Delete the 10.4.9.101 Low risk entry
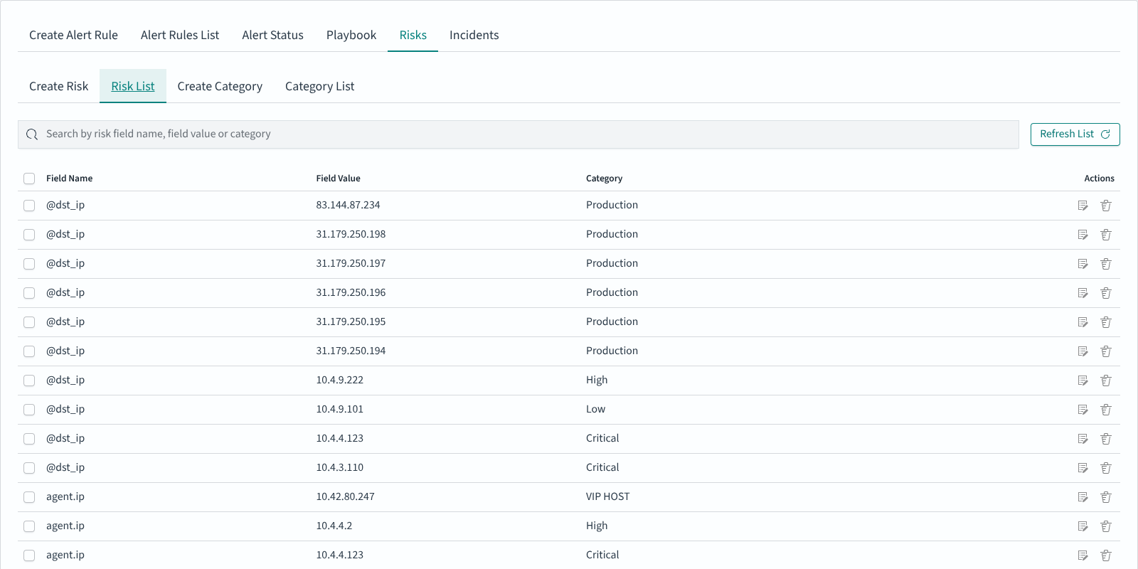Image resolution: width=1138 pixels, height=569 pixels. pyautogui.click(x=1106, y=410)
